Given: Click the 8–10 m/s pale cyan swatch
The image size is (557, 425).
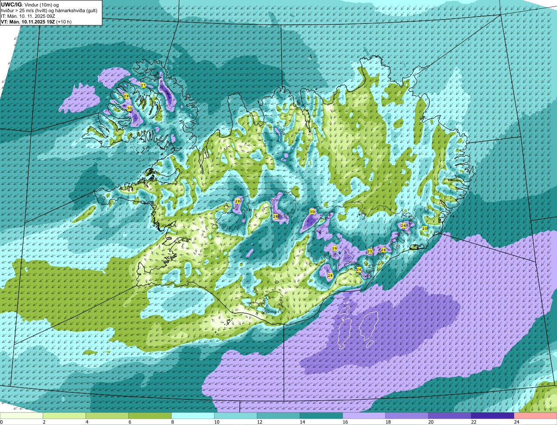Looking at the screenshot, I should tap(193, 415).
